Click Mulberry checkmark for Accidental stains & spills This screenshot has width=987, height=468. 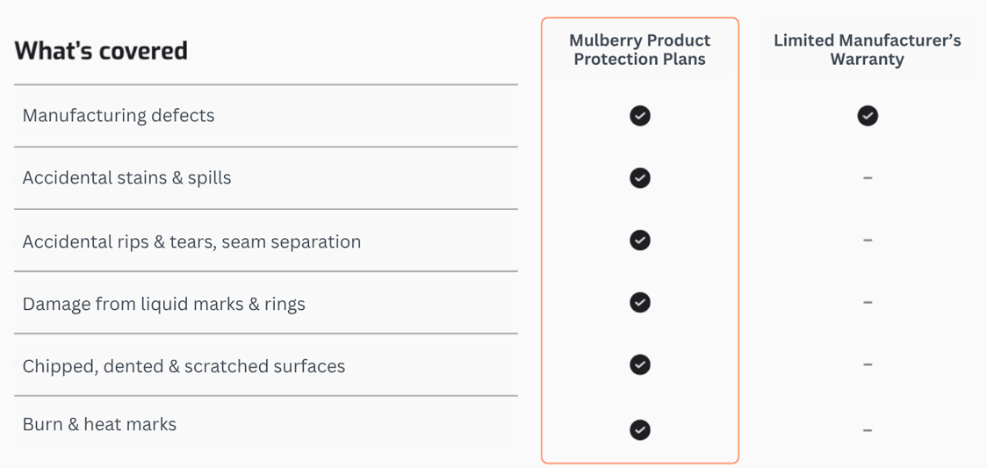(x=640, y=178)
